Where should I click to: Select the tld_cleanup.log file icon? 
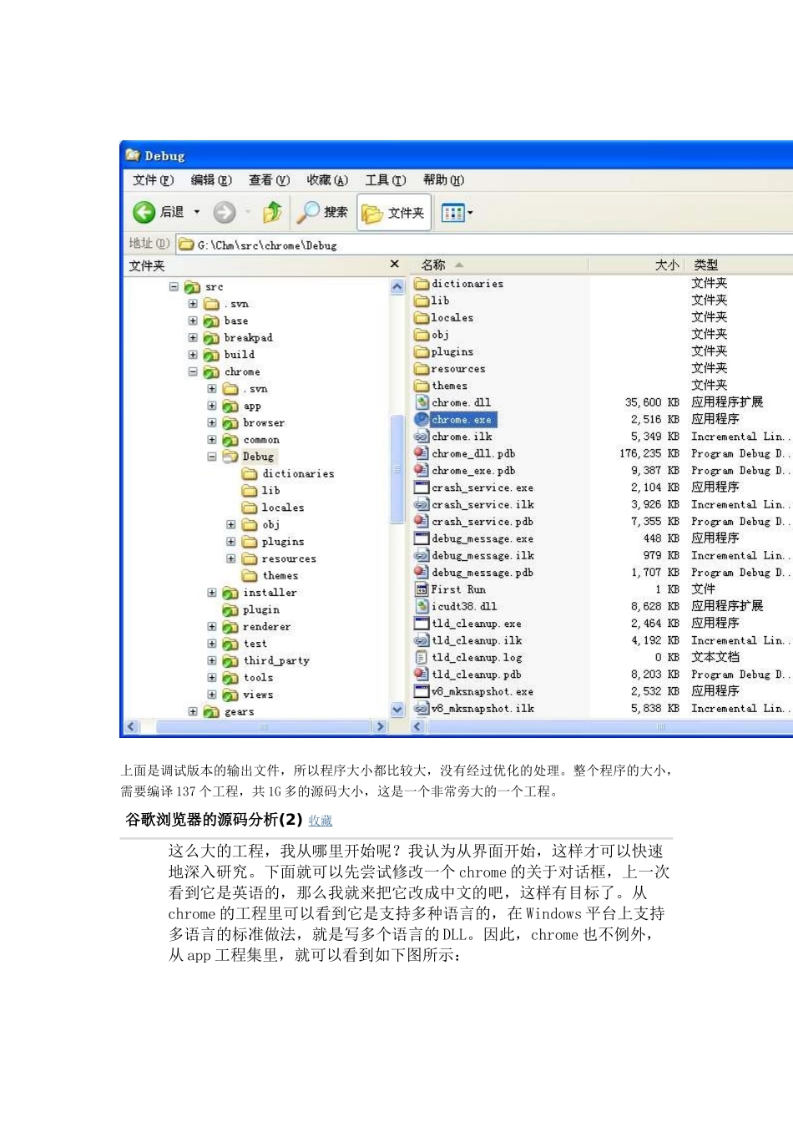tap(422, 657)
